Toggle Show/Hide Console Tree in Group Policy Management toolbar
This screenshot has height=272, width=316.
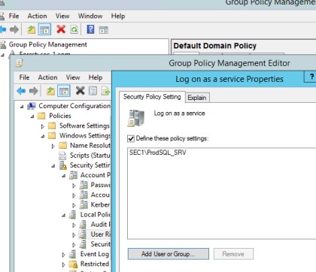tap(44, 29)
